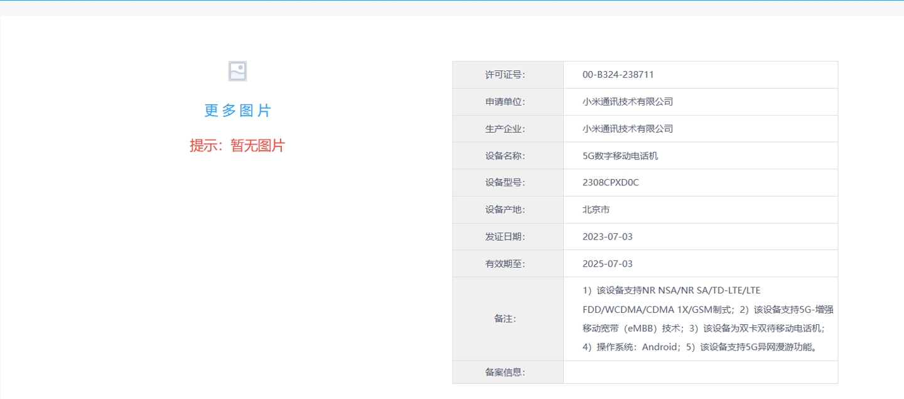Click the 申请单位 label cell
The image size is (904, 399).
coord(505,102)
